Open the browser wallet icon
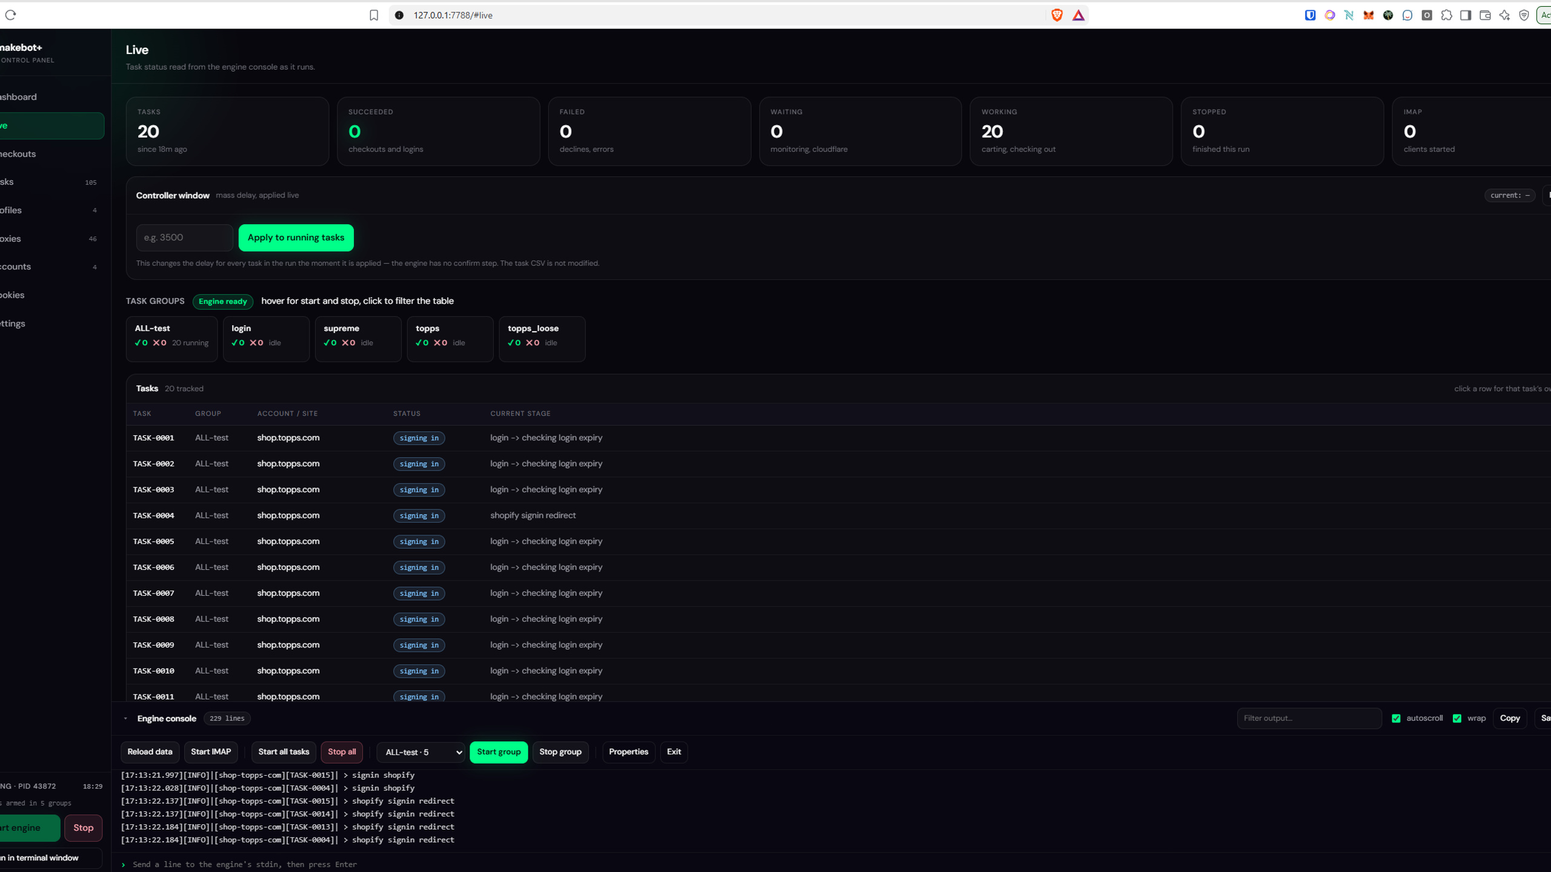 pyautogui.click(x=1485, y=15)
